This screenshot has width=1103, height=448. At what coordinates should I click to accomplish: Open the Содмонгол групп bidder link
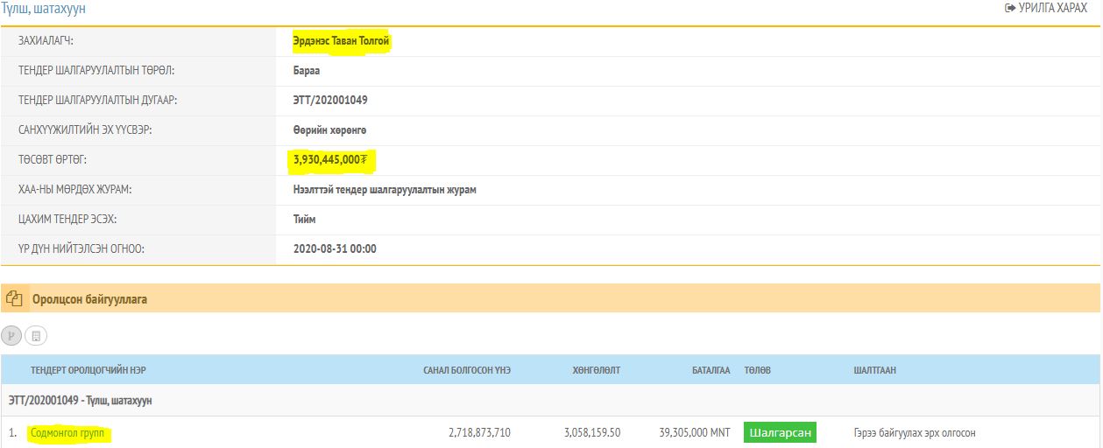pos(67,433)
